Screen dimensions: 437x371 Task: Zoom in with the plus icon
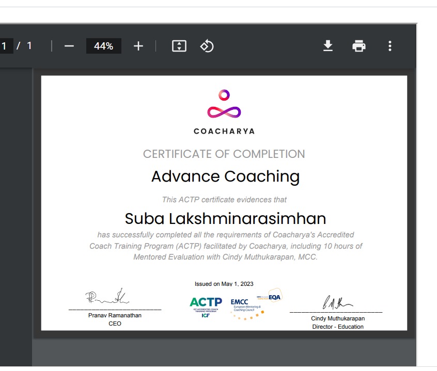coord(138,46)
